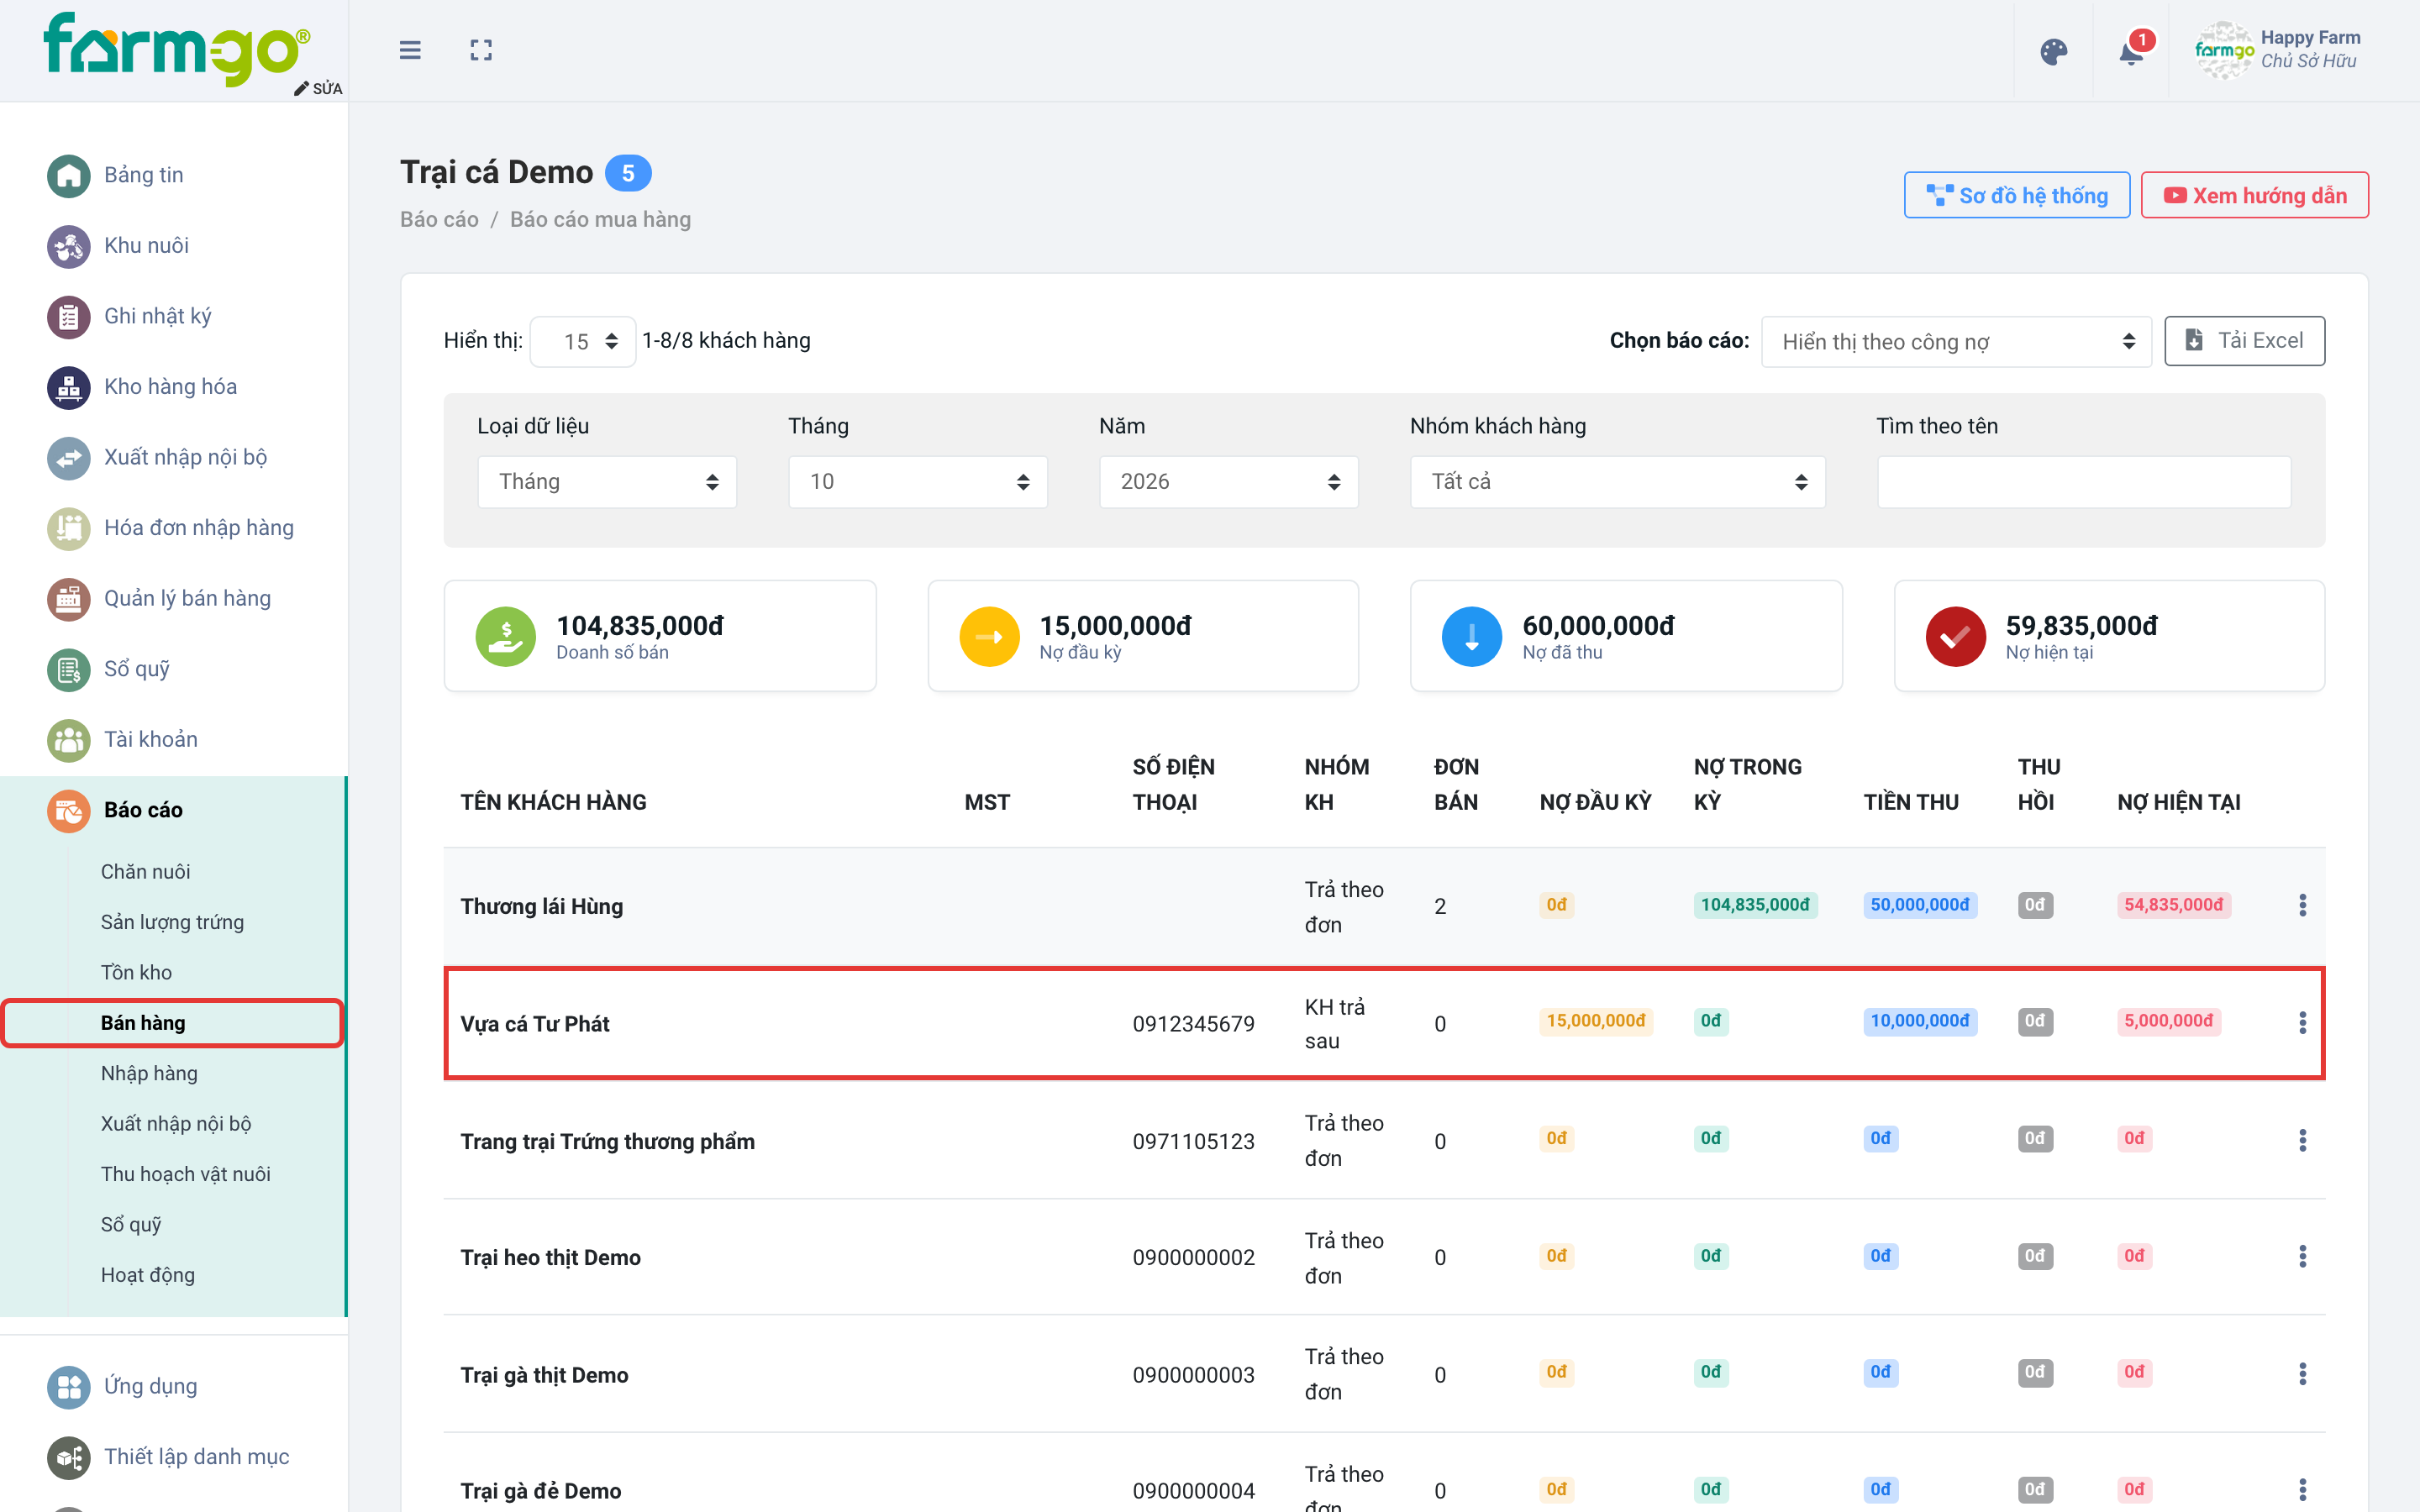Click the Xem hướng dẫn button
This screenshot has width=2420, height=1512.
2254,195
